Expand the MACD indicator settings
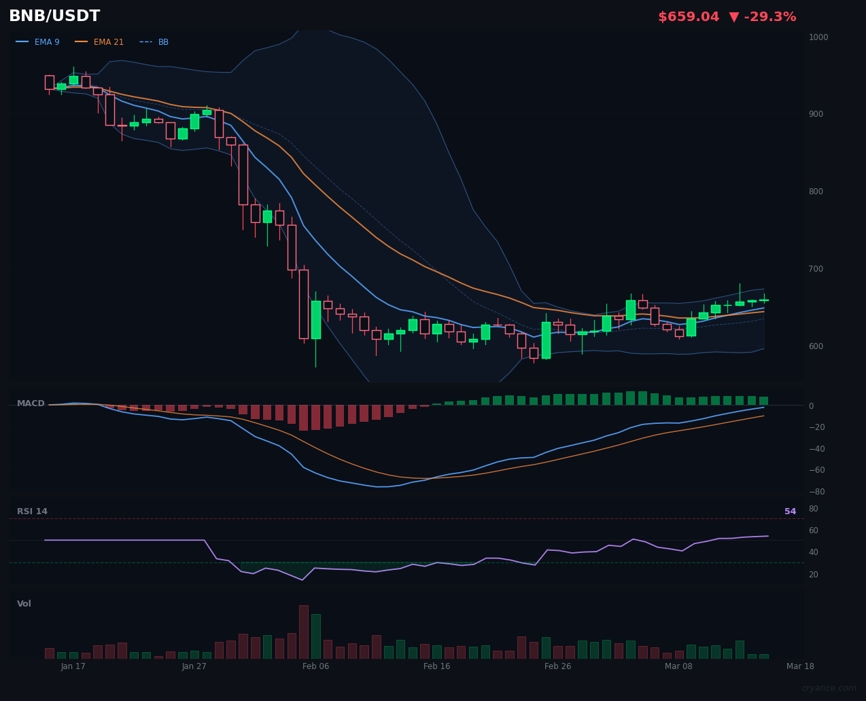 coord(31,403)
